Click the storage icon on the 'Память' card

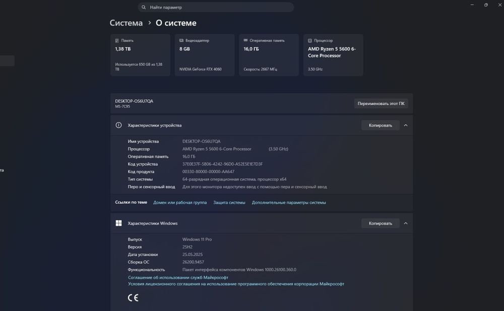point(117,40)
